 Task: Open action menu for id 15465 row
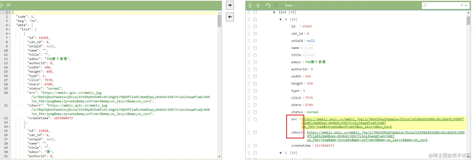tap(255, 26)
